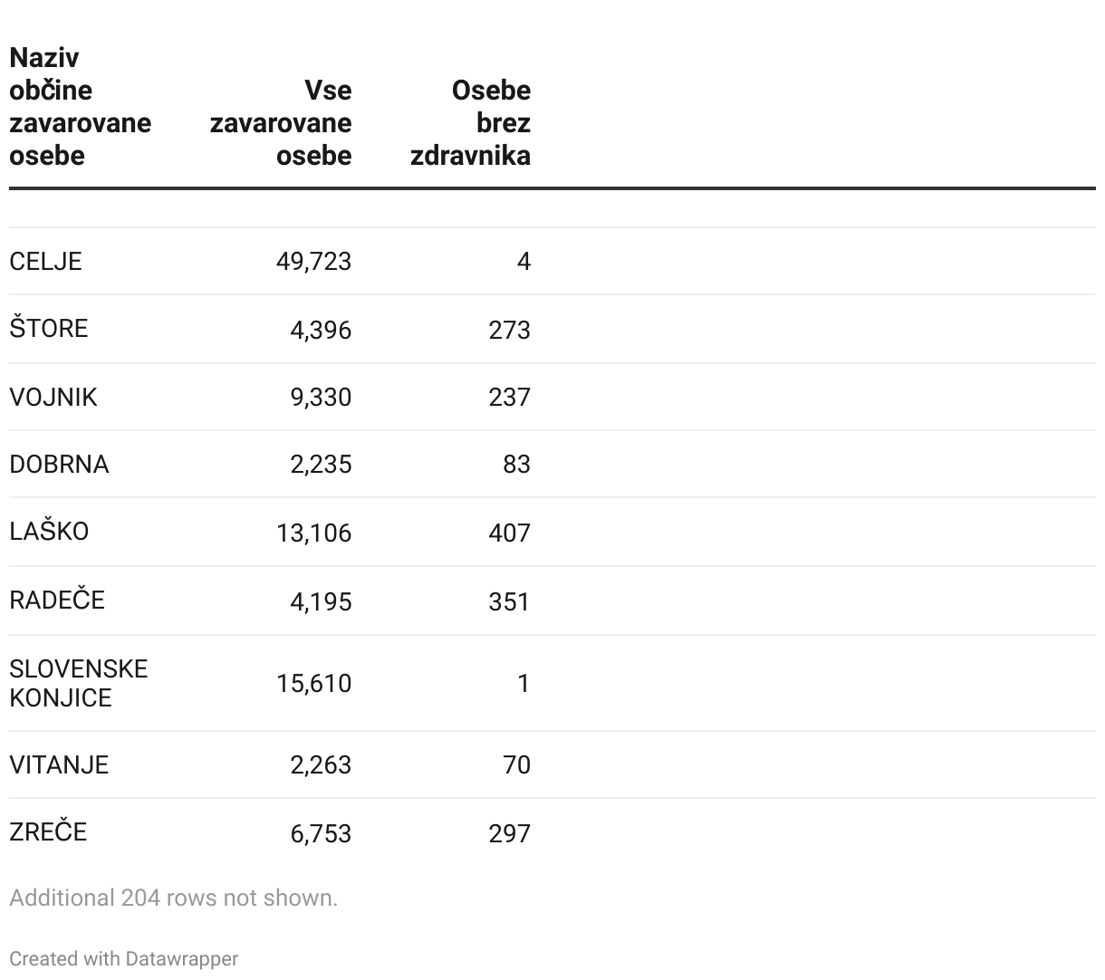Click the ZREČE municipality name
This screenshot has width=1105, height=980.
pyautogui.click(x=48, y=832)
